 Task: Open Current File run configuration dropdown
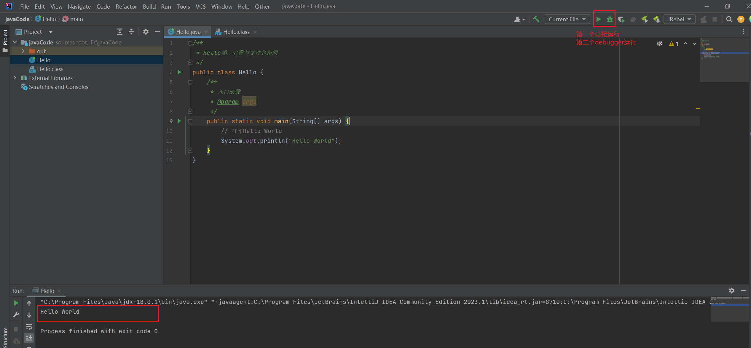coord(567,19)
